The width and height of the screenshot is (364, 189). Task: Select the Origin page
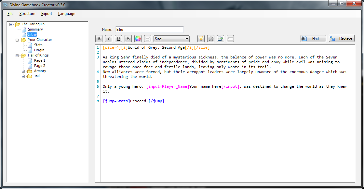click(x=39, y=50)
